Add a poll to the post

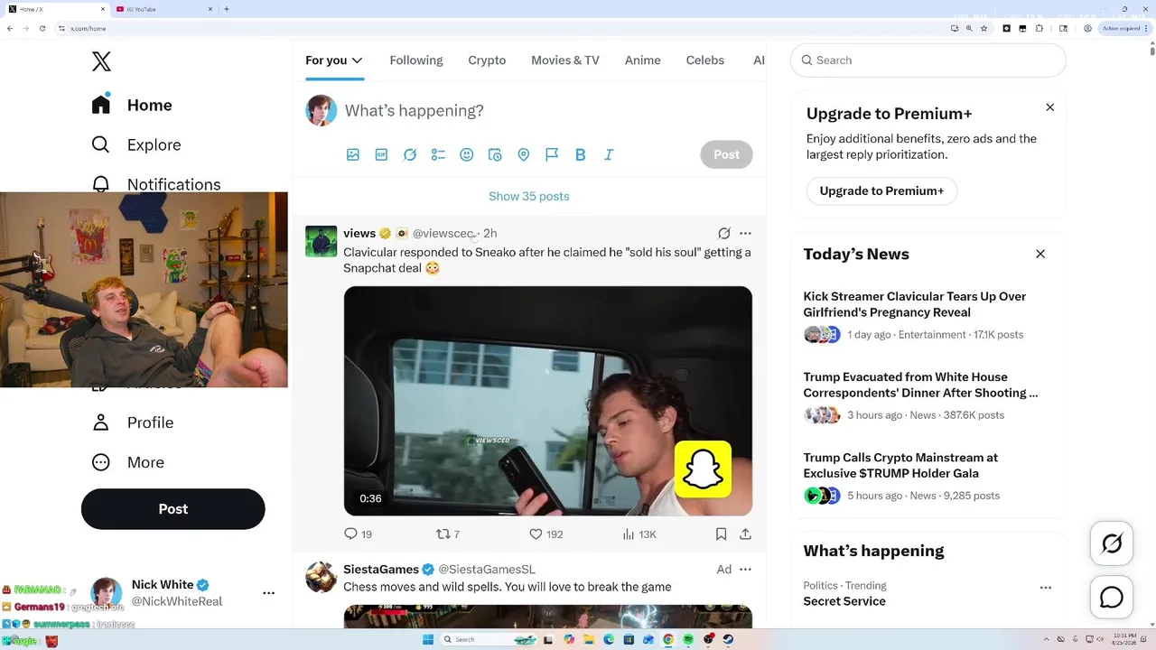click(438, 154)
